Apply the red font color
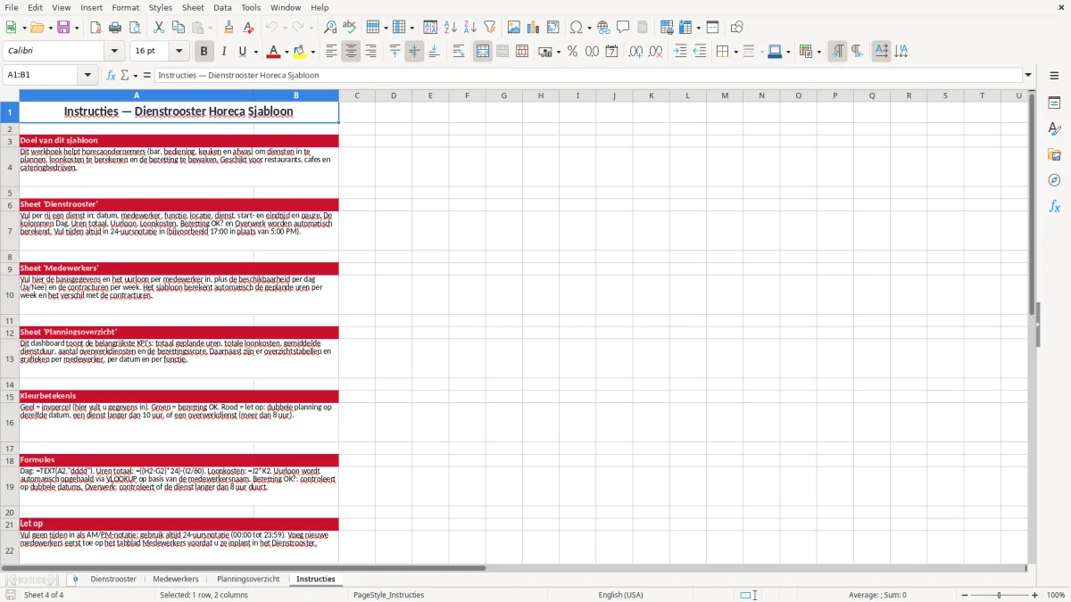 coord(273,52)
